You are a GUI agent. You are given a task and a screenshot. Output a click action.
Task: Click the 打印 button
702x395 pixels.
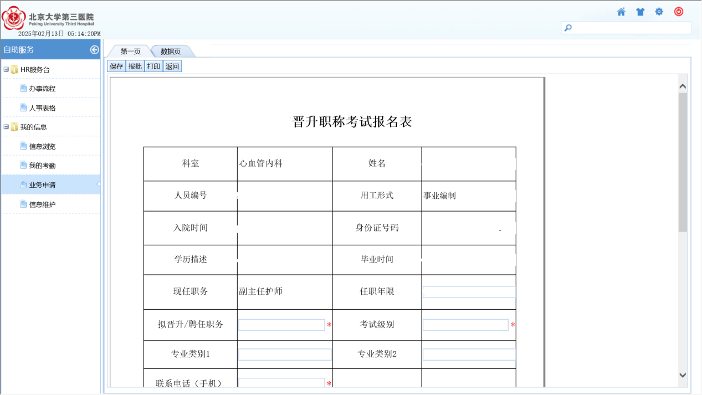pyautogui.click(x=153, y=66)
